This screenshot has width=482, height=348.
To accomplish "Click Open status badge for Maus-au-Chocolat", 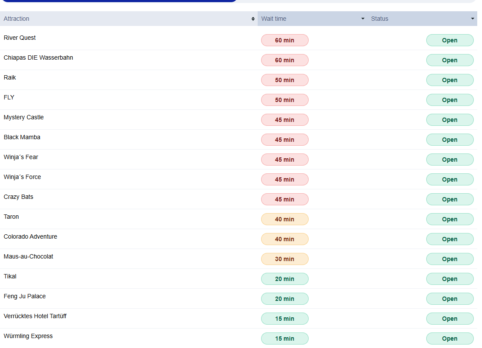I will tap(450, 259).
